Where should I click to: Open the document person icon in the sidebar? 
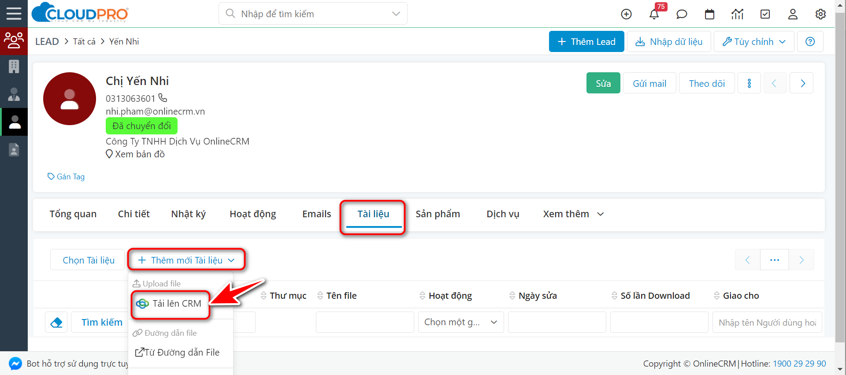[14, 150]
